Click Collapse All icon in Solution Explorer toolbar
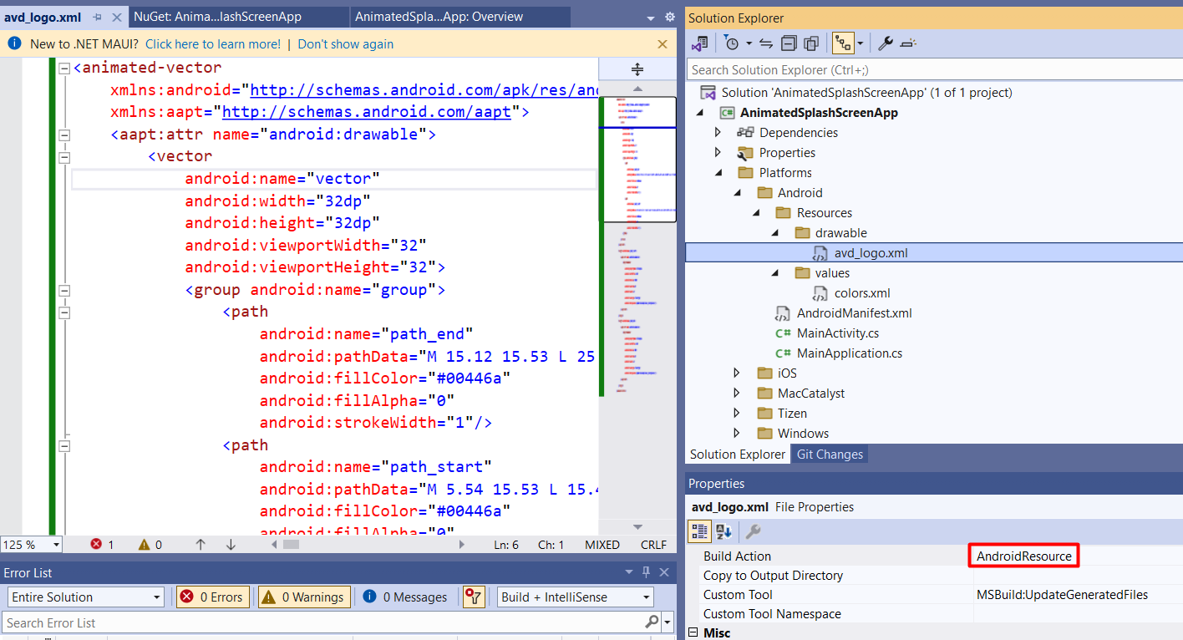The height and width of the screenshot is (640, 1183). pyautogui.click(x=789, y=43)
